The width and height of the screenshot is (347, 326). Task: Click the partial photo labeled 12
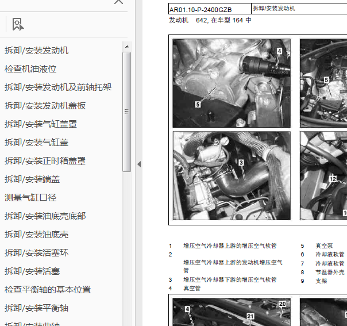(323, 175)
